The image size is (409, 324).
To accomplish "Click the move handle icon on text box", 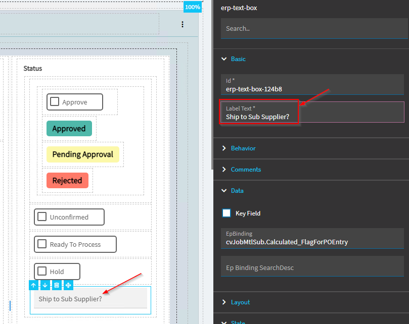I will [x=68, y=285].
